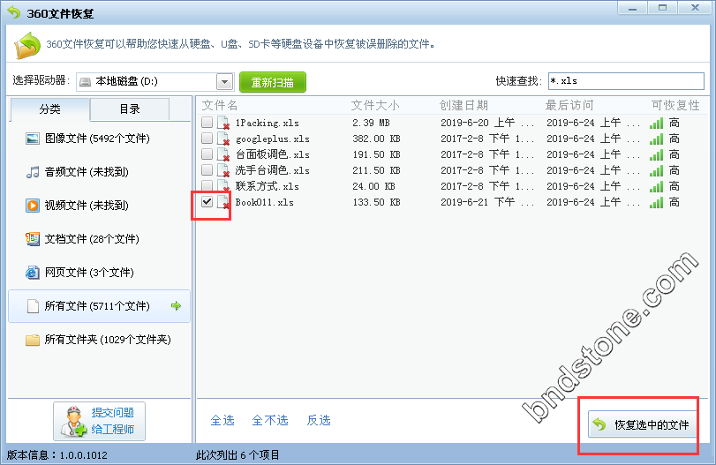Click the 133.50 KB size cell
Image resolution: width=716 pixels, height=465 pixels.
(376, 202)
